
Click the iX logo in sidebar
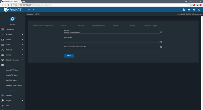(x=13, y=19)
